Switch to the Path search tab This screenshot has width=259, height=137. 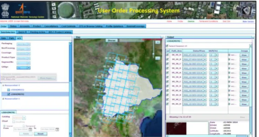(x=11, y=38)
